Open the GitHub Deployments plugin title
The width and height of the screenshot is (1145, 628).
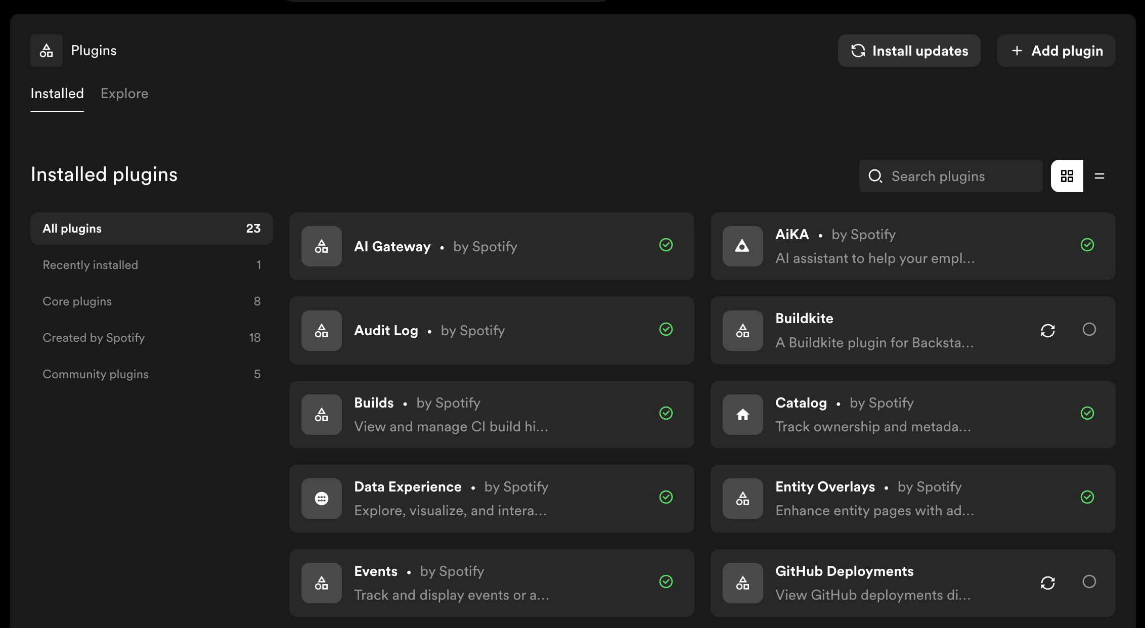point(845,571)
